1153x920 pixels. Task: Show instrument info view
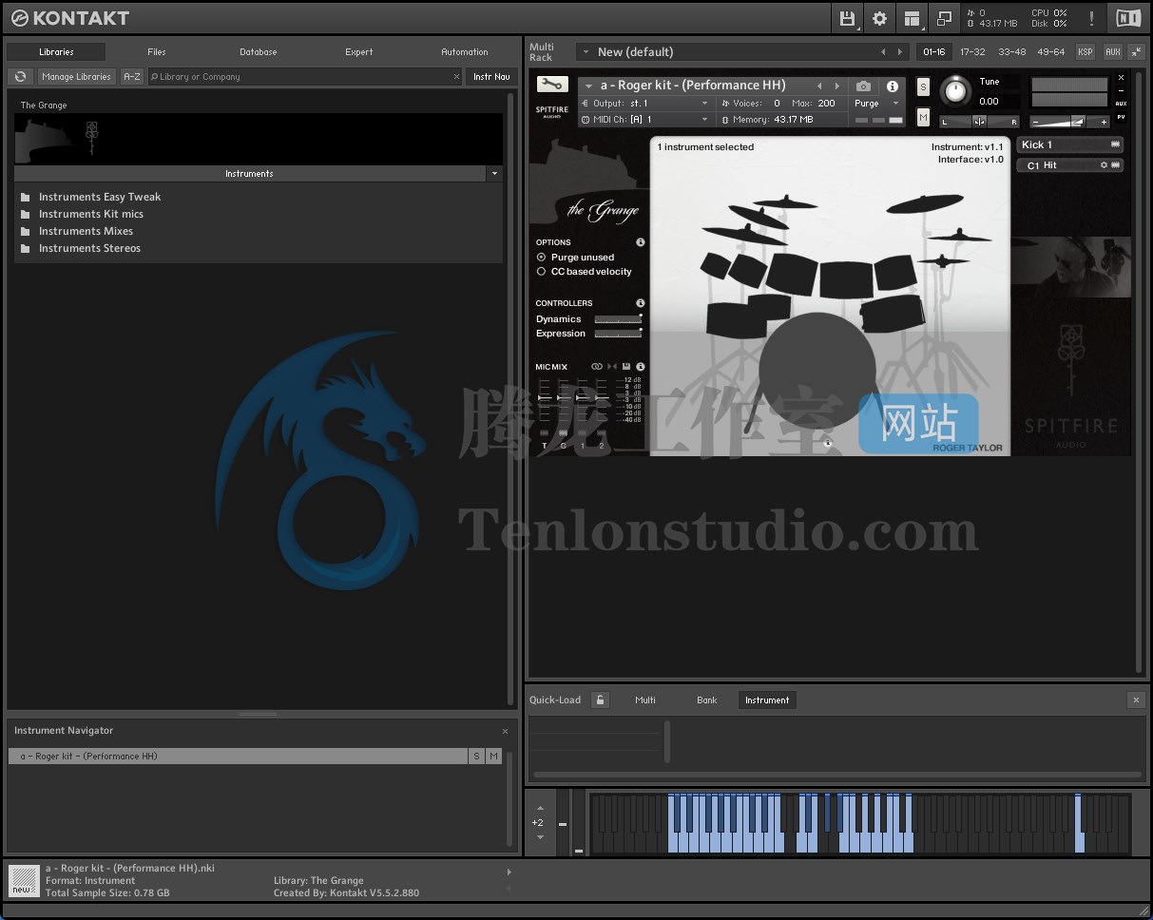(x=892, y=86)
